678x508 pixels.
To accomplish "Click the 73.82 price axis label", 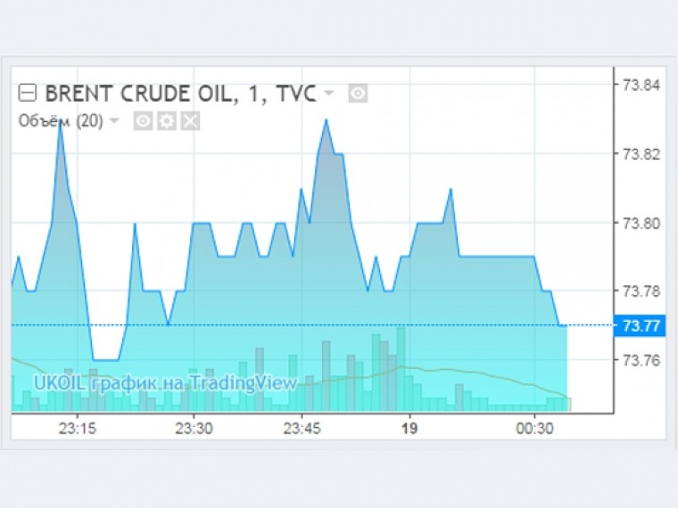I will [641, 154].
